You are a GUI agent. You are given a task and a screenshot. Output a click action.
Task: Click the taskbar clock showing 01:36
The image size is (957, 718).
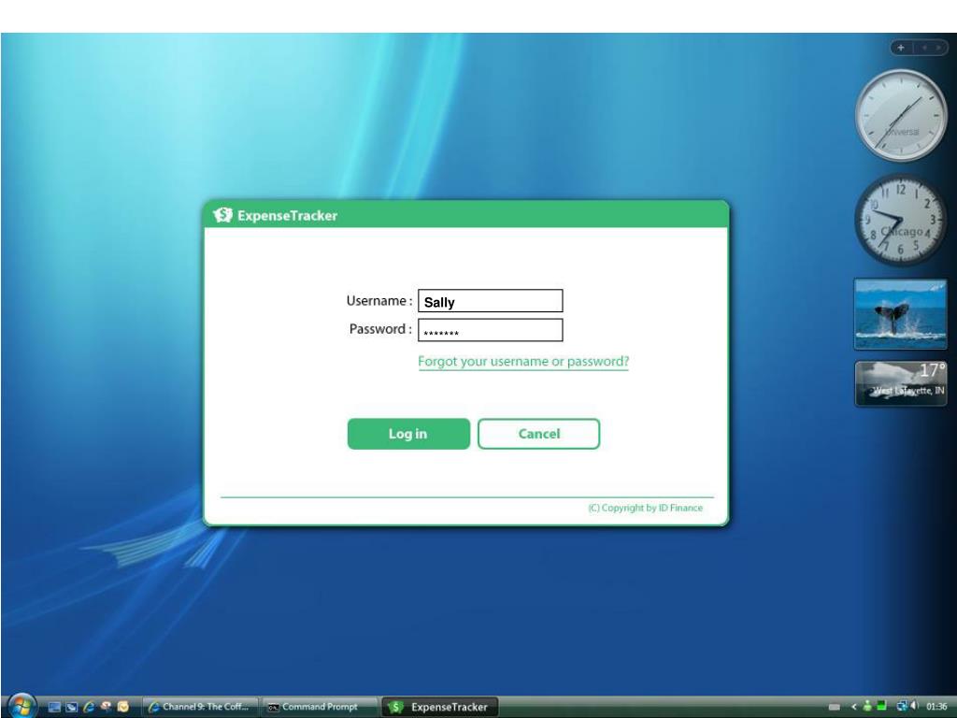[936, 707]
